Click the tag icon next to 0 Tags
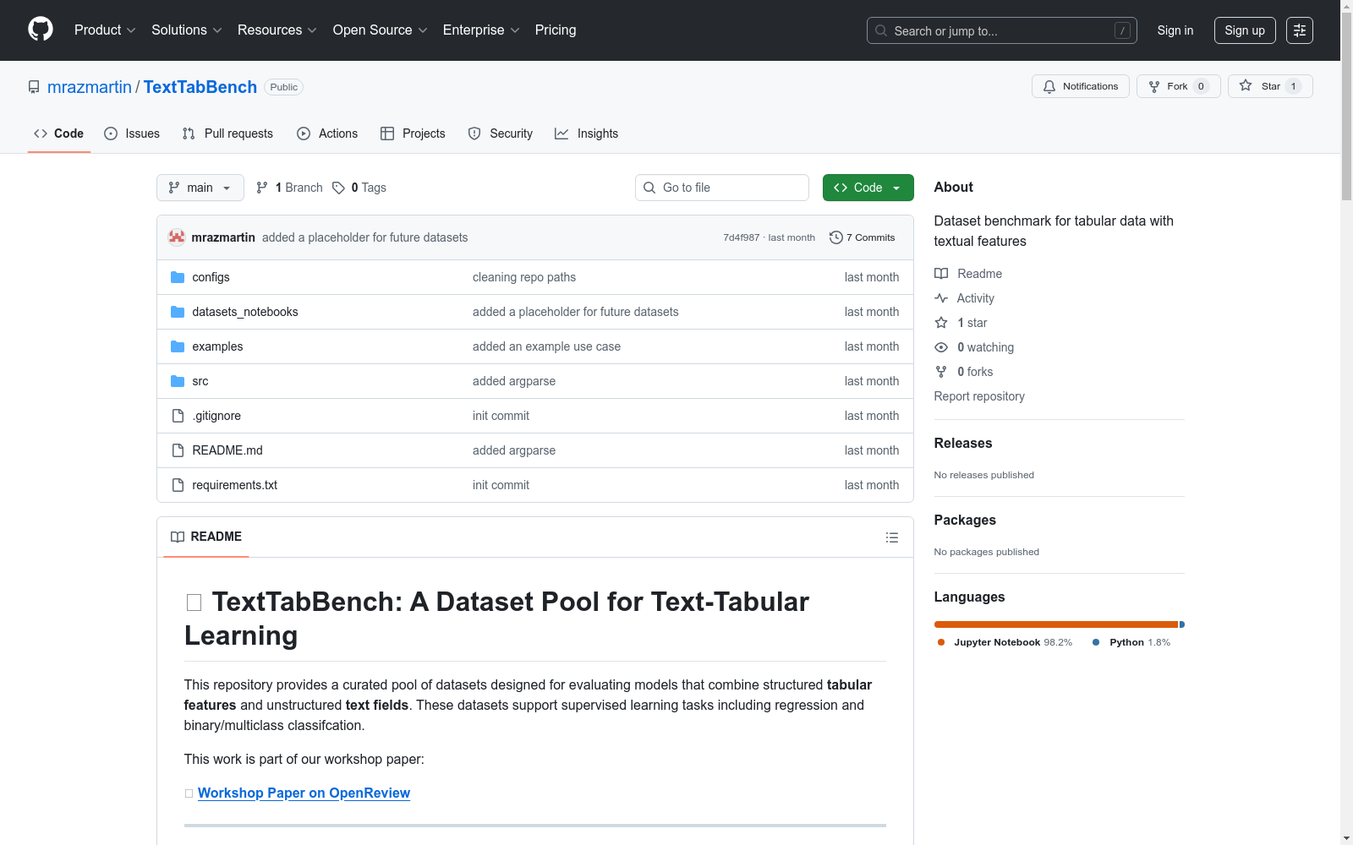The width and height of the screenshot is (1353, 845). point(338,188)
